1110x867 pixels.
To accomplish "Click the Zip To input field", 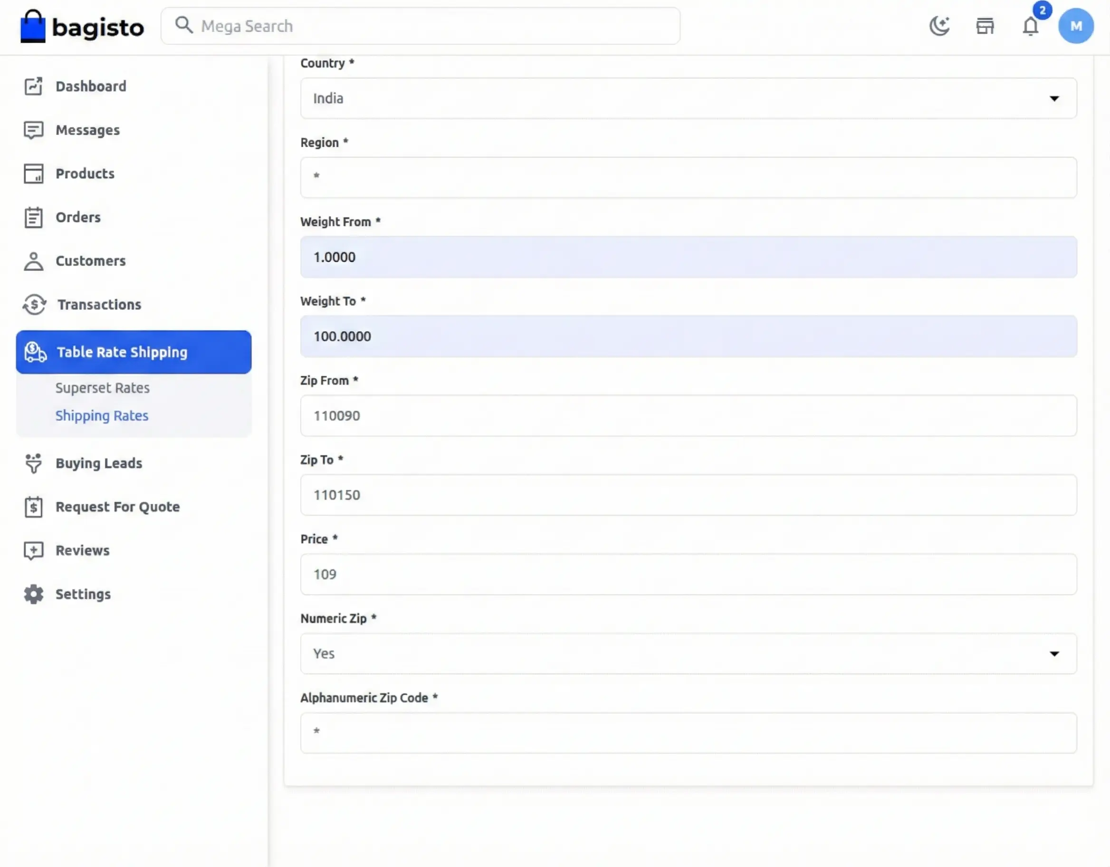I will 688,495.
